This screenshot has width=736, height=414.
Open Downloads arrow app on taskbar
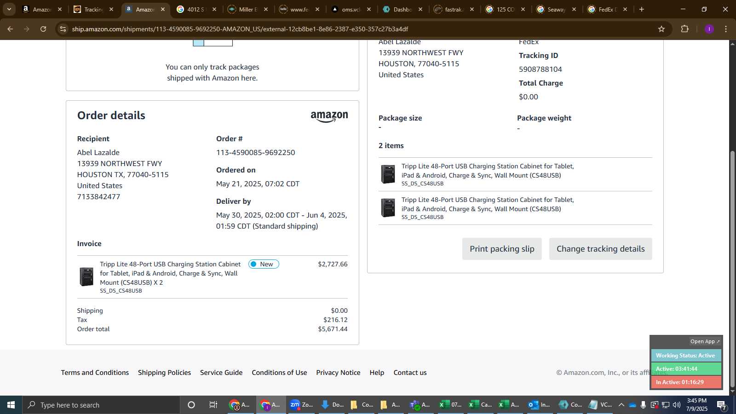tap(332, 405)
